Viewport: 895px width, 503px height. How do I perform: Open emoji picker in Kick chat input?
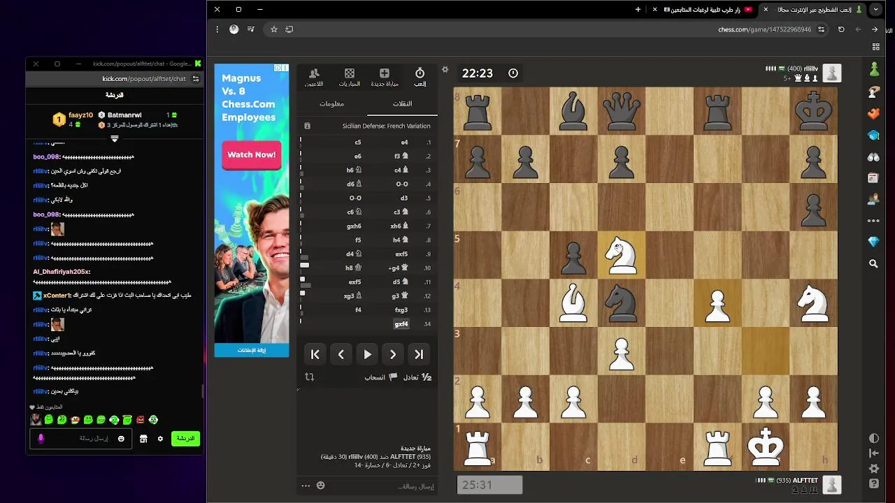tap(121, 439)
